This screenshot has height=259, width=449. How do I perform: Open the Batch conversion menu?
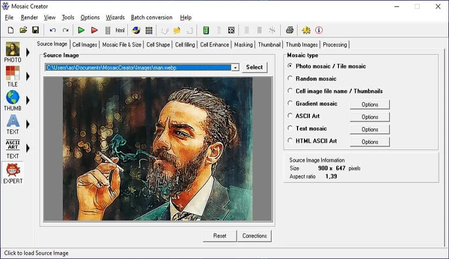[x=151, y=18]
